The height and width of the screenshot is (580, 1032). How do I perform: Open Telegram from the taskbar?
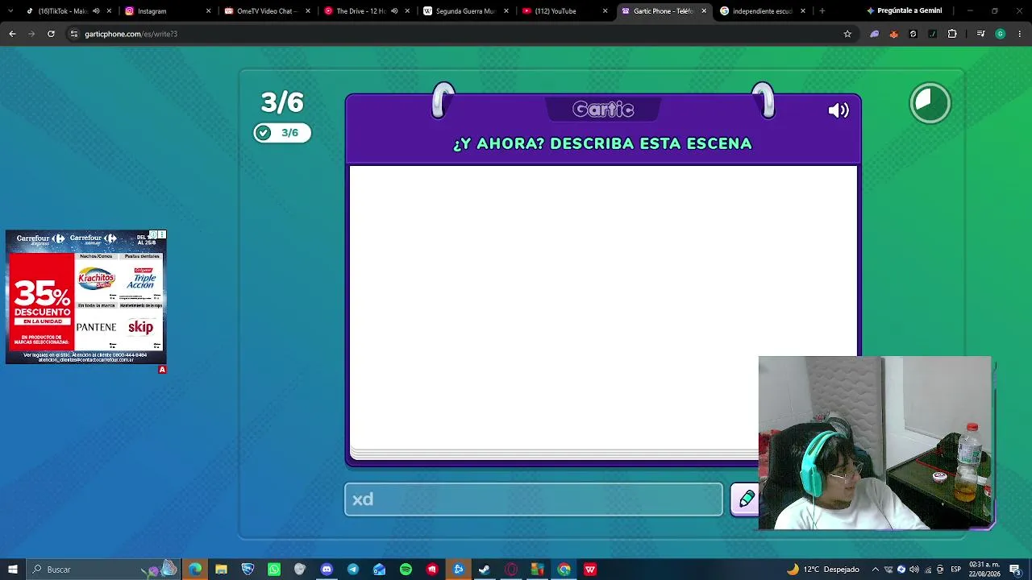(353, 570)
